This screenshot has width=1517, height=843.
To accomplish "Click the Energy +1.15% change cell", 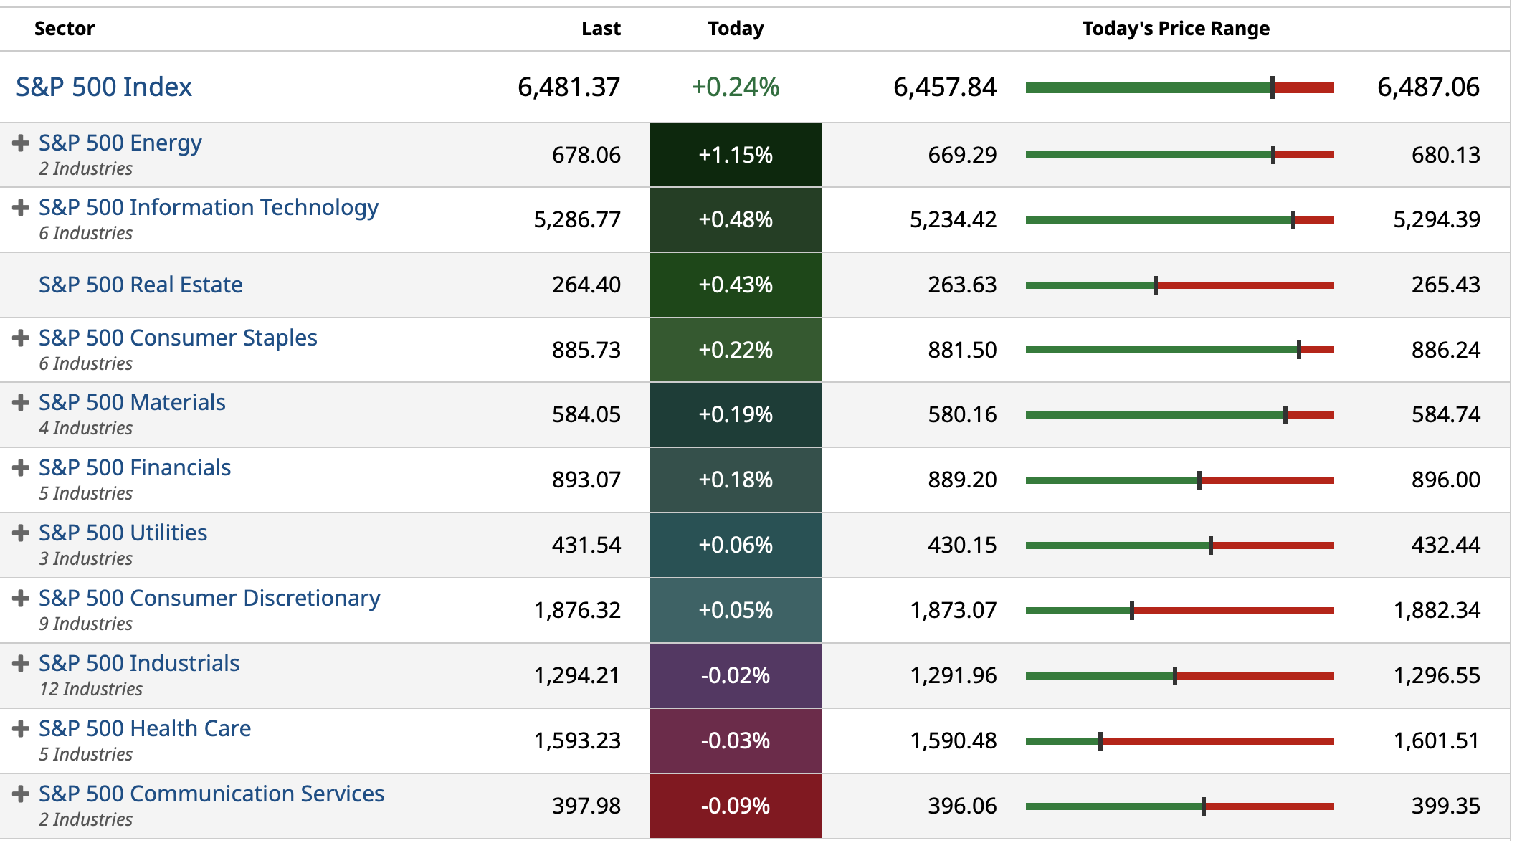I will (736, 155).
